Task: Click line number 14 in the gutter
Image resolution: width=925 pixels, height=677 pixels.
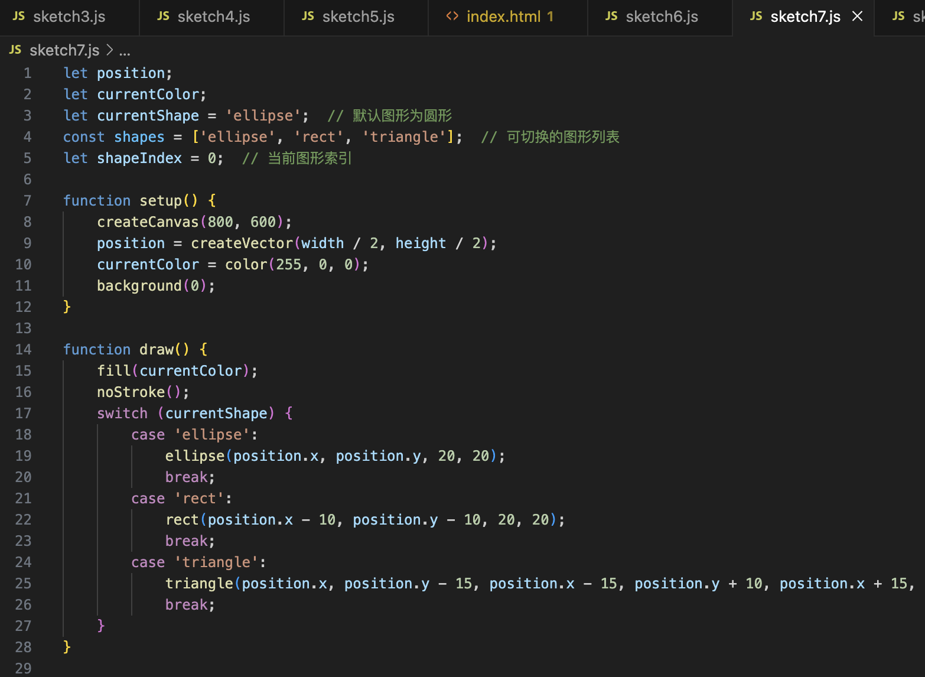Action: coord(24,349)
